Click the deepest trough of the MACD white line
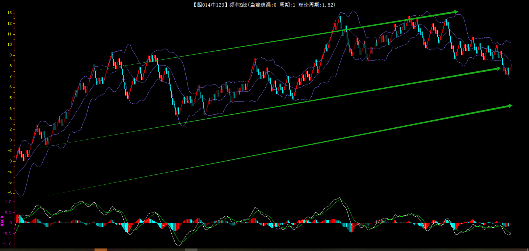Screen dimensions: 529x251 pyautogui.click(x=179, y=245)
